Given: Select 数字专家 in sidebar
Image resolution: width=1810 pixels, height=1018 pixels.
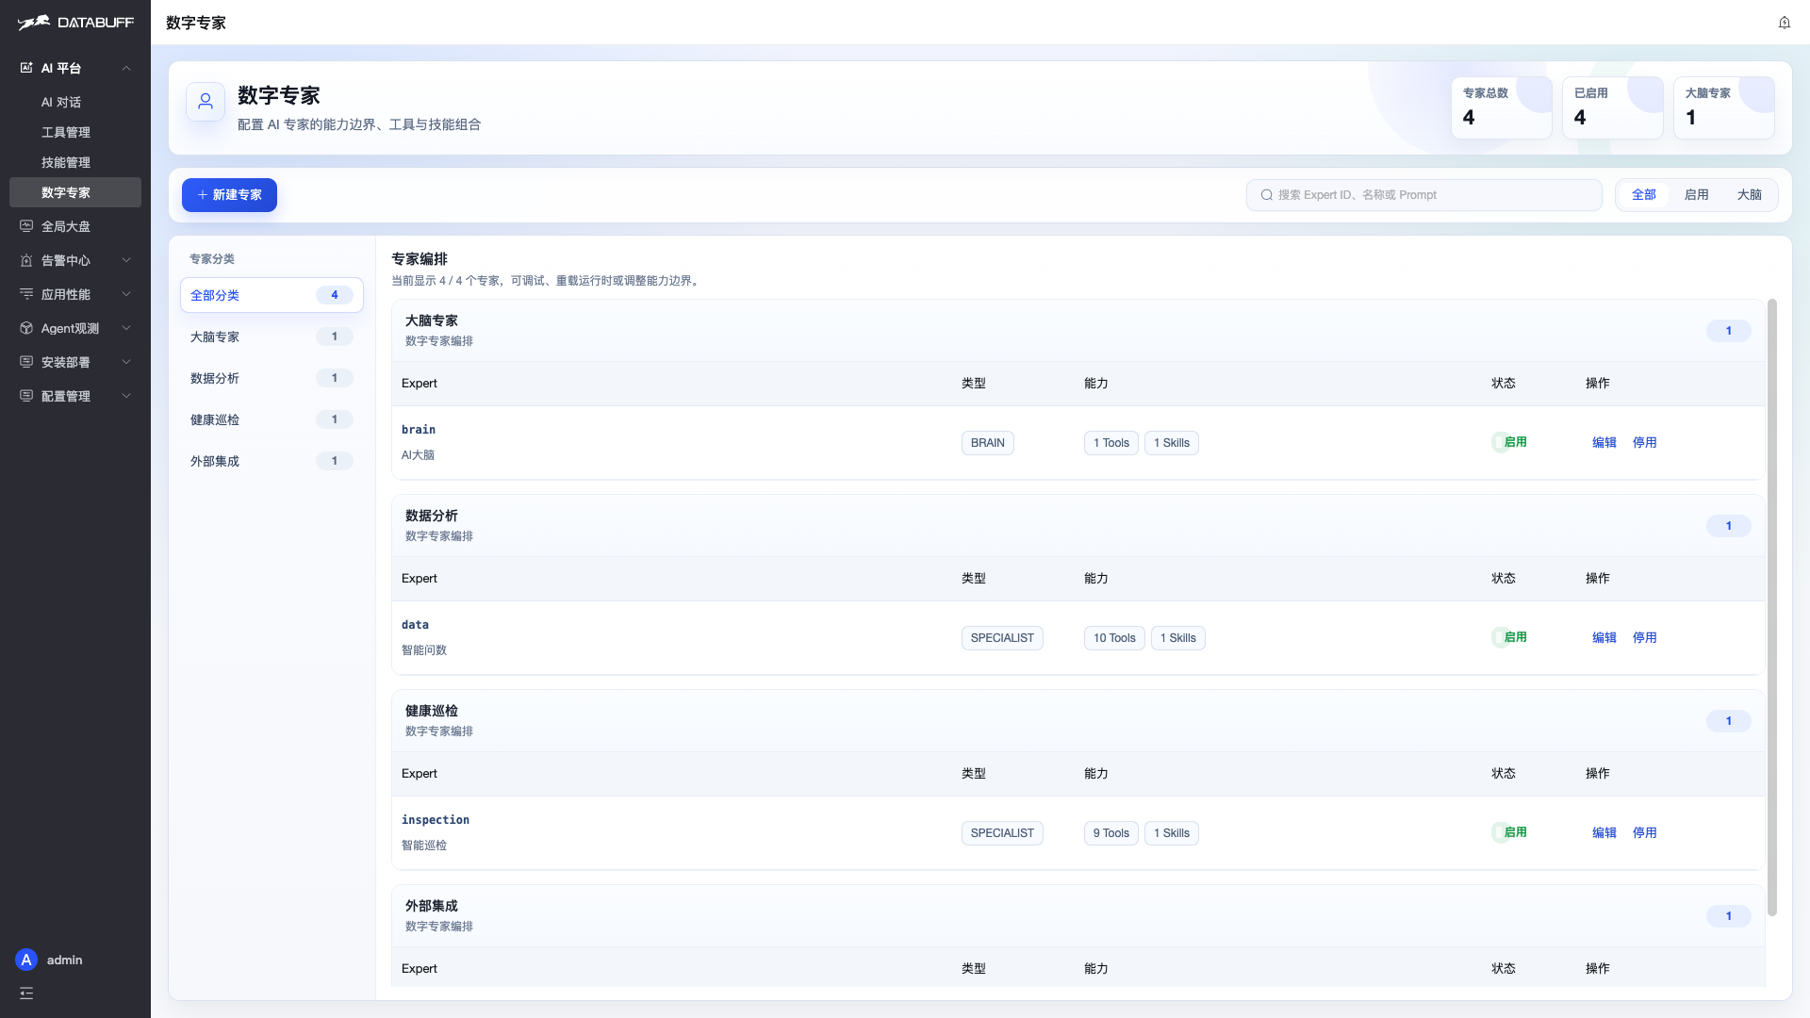Looking at the screenshot, I should coord(75,192).
